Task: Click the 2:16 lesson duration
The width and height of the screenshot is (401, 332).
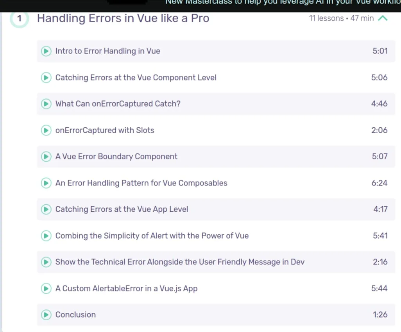Action: 380,262
